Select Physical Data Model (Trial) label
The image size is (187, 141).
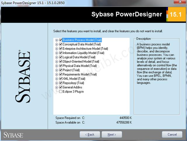pyautogui.click(x=80, y=66)
